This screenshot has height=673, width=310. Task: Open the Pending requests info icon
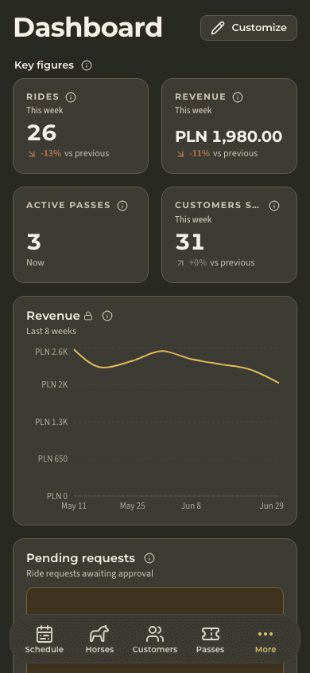pyautogui.click(x=149, y=558)
